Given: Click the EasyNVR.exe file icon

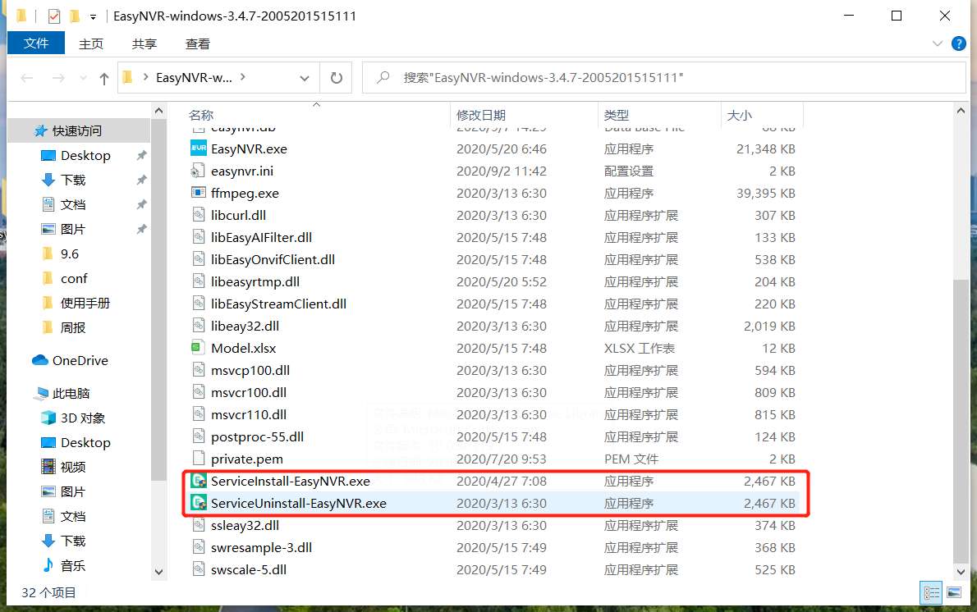Looking at the screenshot, I should [198, 148].
